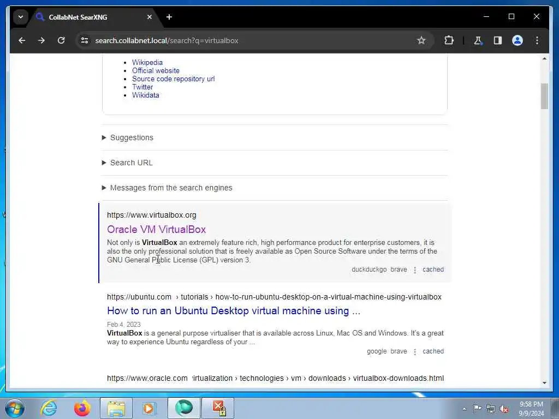Launch Firefox from the taskbar
Image resolution: width=559 pixels, height=419 pixels.
click(82, 408)
